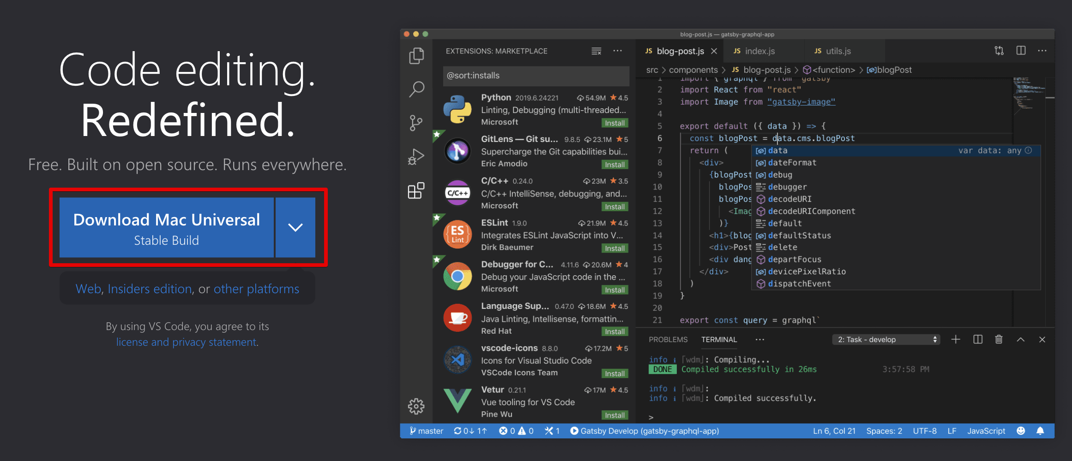Open the Explorer files icon in activity bar
The width and height of the screenshot is (1072, 461).
click(416, 56)
